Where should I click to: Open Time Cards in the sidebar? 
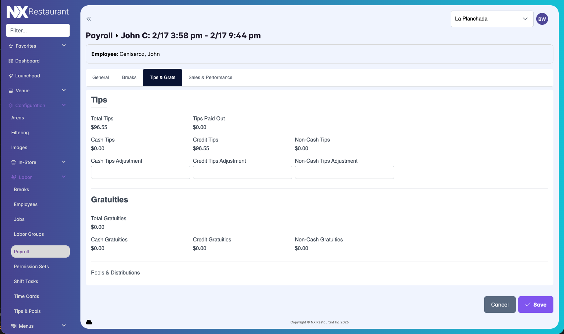(26, 296)
